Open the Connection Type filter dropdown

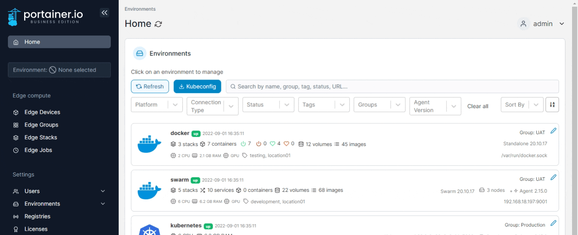213,106
